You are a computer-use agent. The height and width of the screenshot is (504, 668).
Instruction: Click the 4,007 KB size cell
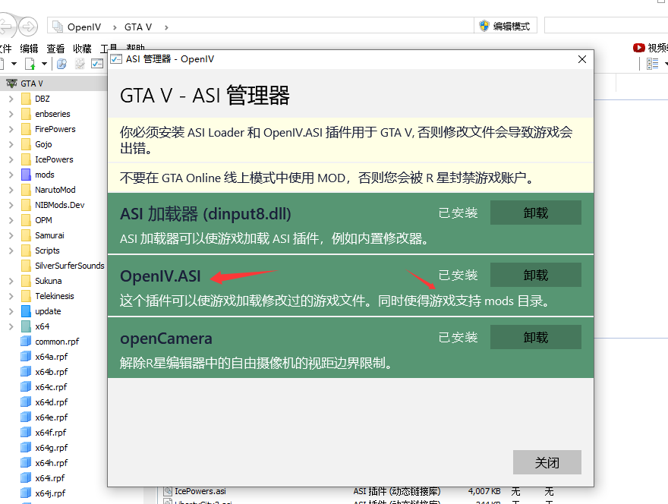[x=484, y=491]
